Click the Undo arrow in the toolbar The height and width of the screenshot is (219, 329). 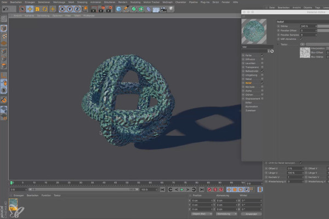(x=6, y=9)
